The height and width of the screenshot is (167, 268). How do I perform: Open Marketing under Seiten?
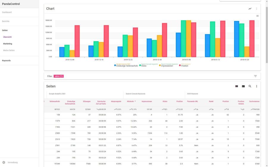coord(8,44)
